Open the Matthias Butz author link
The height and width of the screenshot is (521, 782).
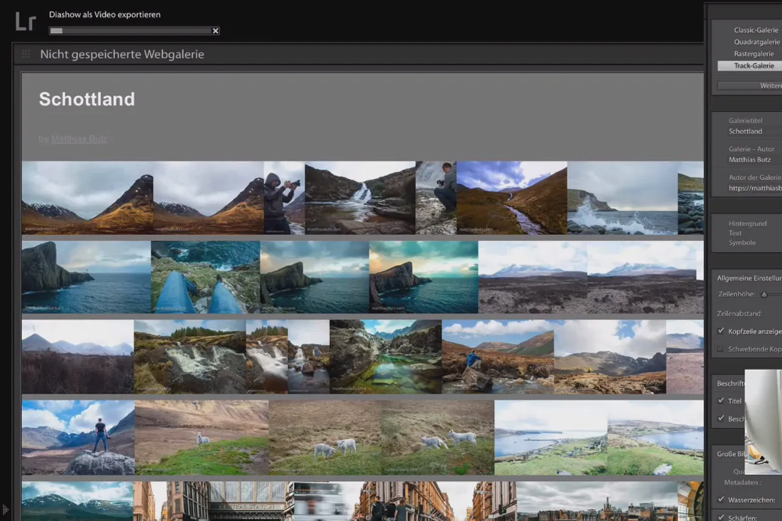pyautogui.click(x=80, y=139)
